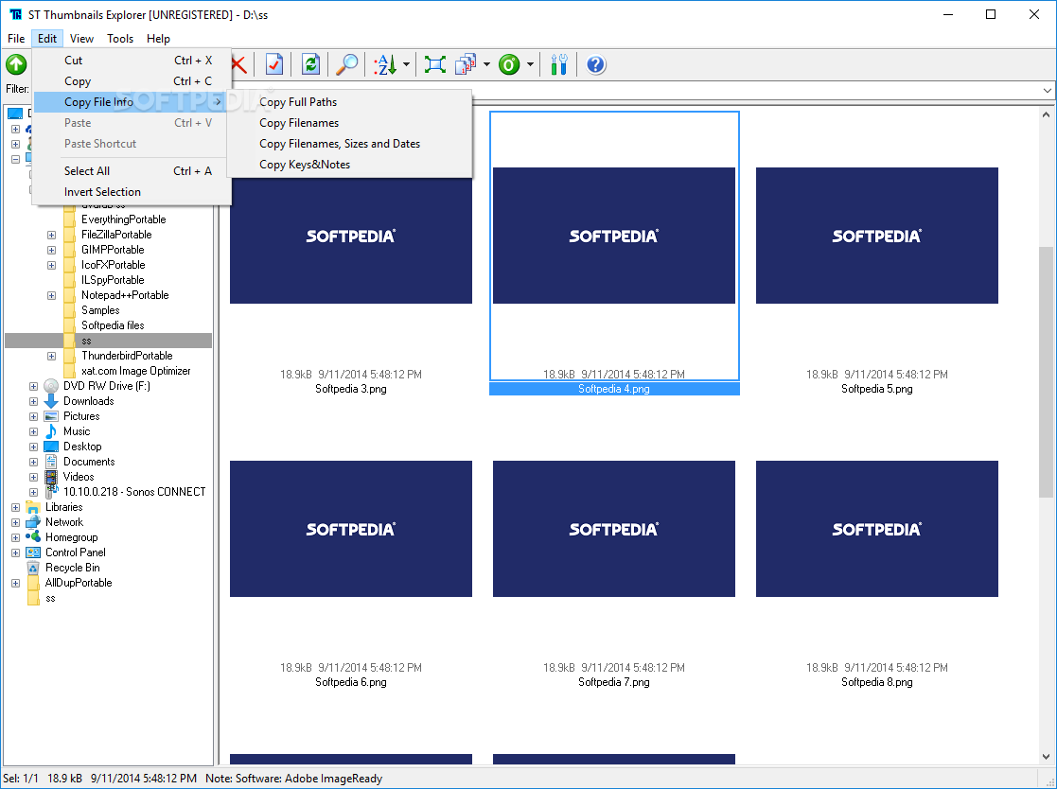Select the Softpedia 6.png thumbnail

[350, 529]
